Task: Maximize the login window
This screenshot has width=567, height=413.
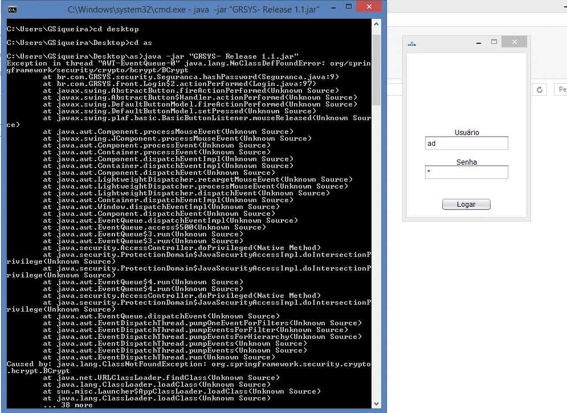Action: tap(494, 42)
